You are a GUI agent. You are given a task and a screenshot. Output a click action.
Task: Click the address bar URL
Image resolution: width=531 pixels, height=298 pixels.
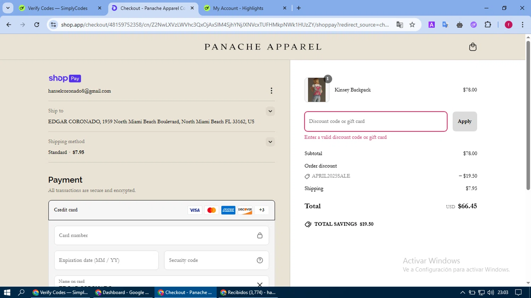coord(225,24)
